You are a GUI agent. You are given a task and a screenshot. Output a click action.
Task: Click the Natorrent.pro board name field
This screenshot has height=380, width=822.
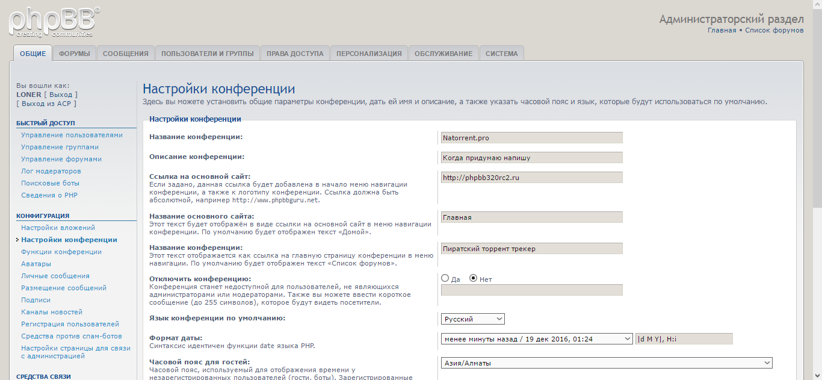[532, 138]
